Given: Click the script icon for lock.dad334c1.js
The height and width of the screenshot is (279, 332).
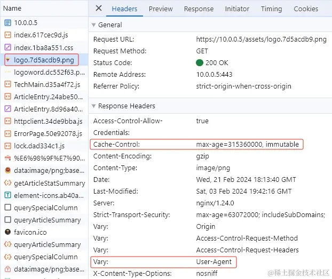Looking at the screenshot, I should point(7,146).
